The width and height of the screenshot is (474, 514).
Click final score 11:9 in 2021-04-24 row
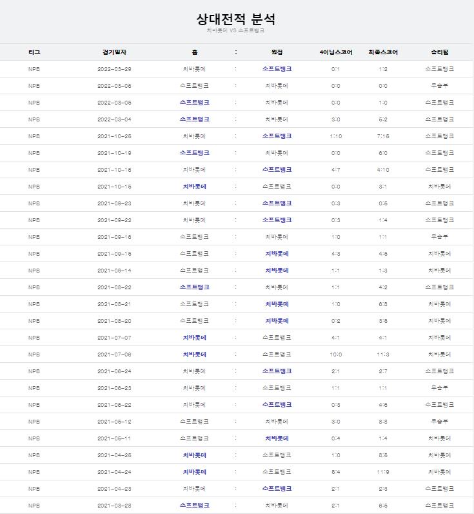pos(383,472)
